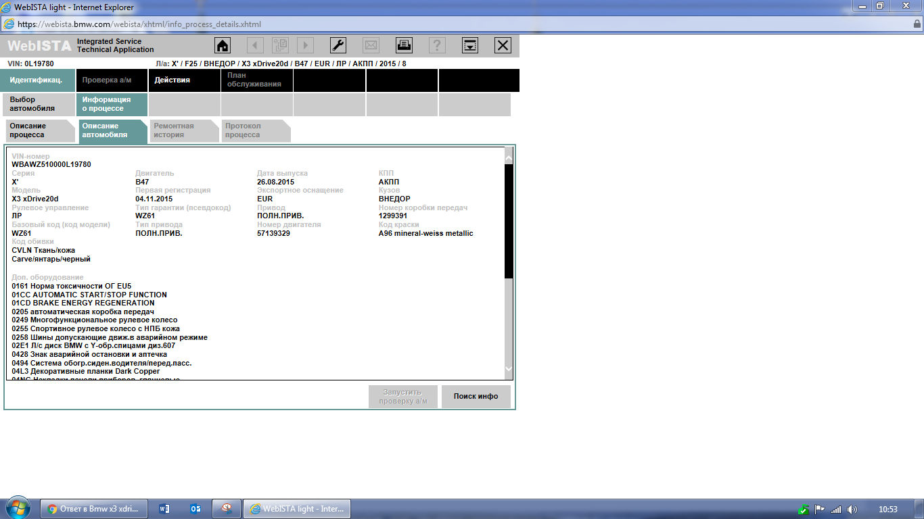Open the Проверка а/м main tab
Image resolution: width=924 pixels, height=519 pixels.
tap(112, 80)
